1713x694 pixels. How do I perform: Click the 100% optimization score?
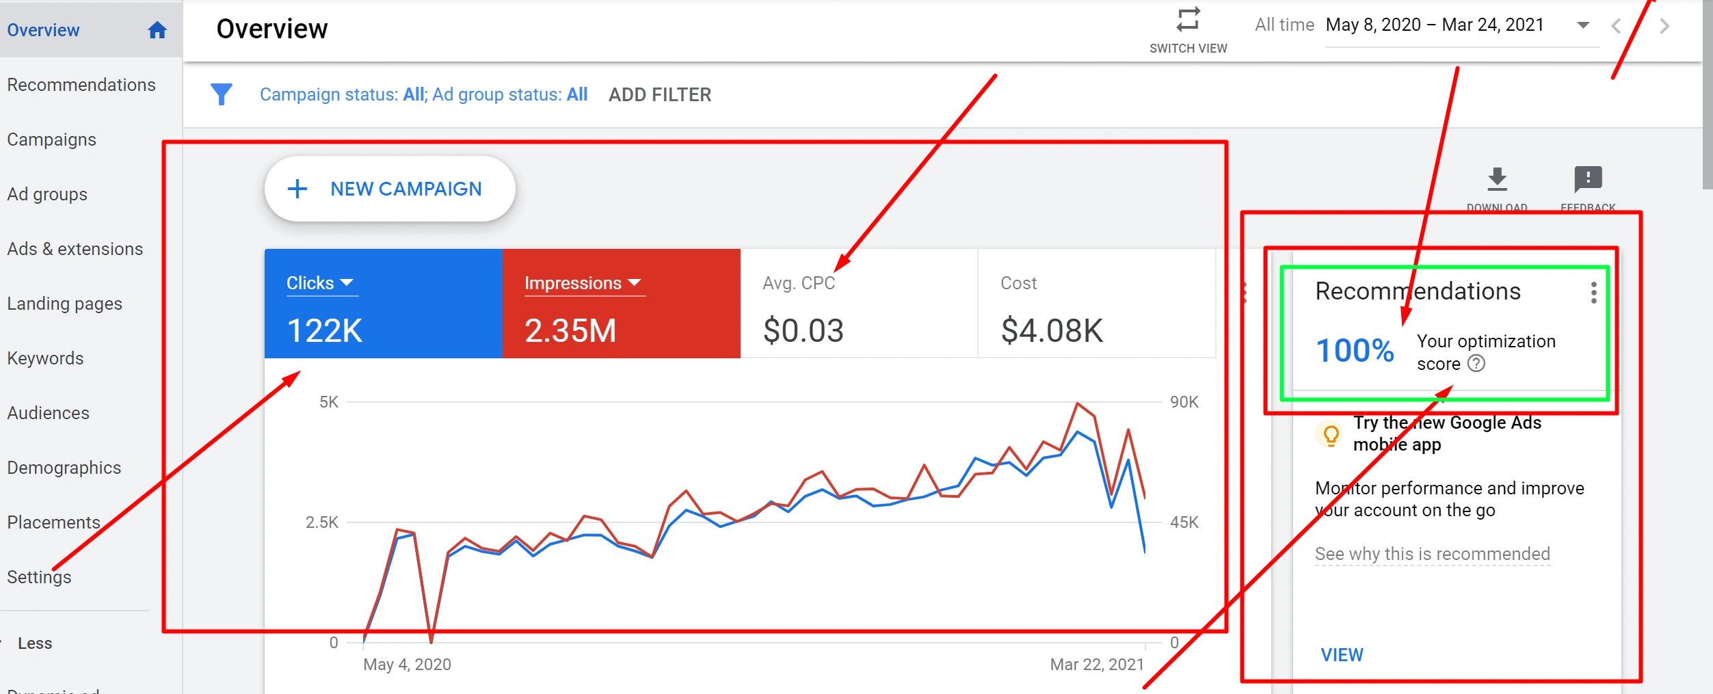(x=1355, y=350)
